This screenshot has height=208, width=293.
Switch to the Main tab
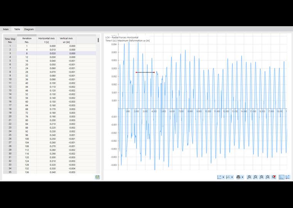(6, 29)
